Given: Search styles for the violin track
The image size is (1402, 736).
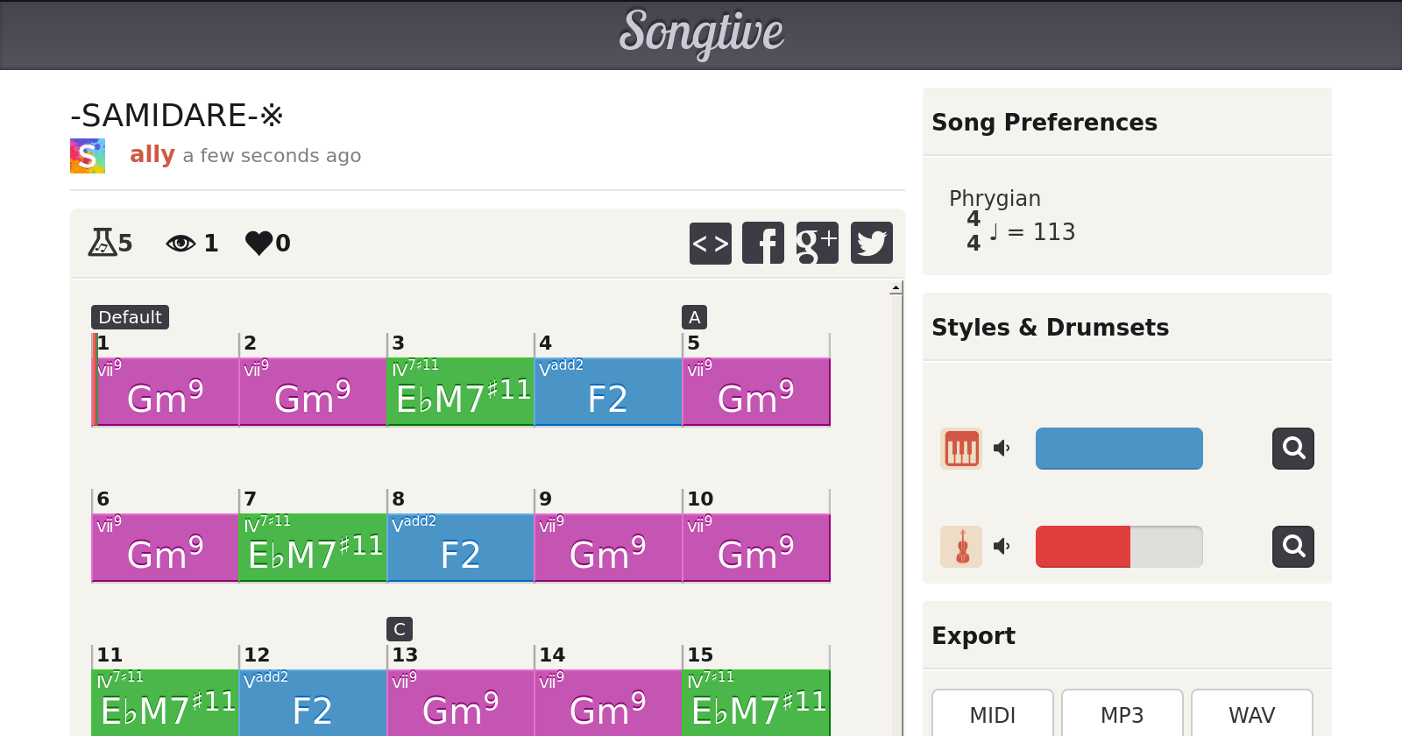Looking at the screenshot, I should click(x=1292, y=547).
